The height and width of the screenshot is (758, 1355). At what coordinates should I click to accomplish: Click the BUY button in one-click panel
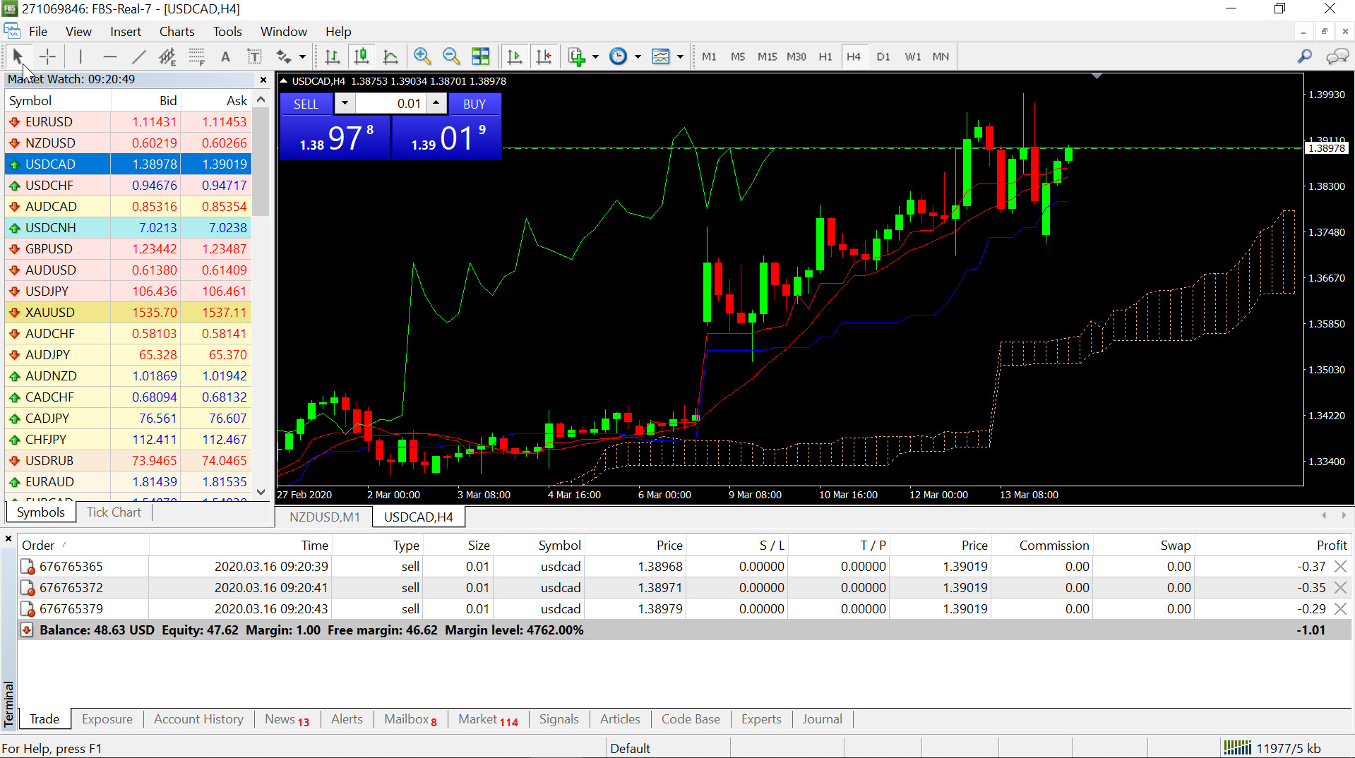(474, 104)
